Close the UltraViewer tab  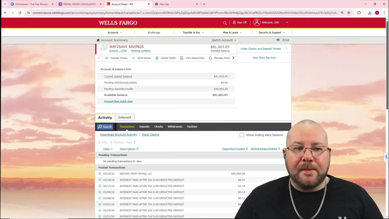(x=53, y=4)
